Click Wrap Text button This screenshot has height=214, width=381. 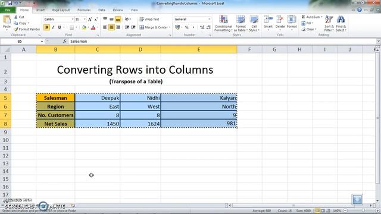click(149, 19)
